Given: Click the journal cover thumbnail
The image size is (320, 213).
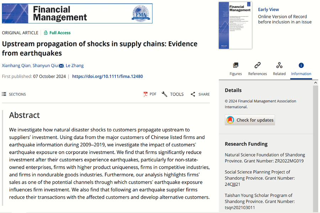Looking at the screenshot, I should click(x=235, y=26).
